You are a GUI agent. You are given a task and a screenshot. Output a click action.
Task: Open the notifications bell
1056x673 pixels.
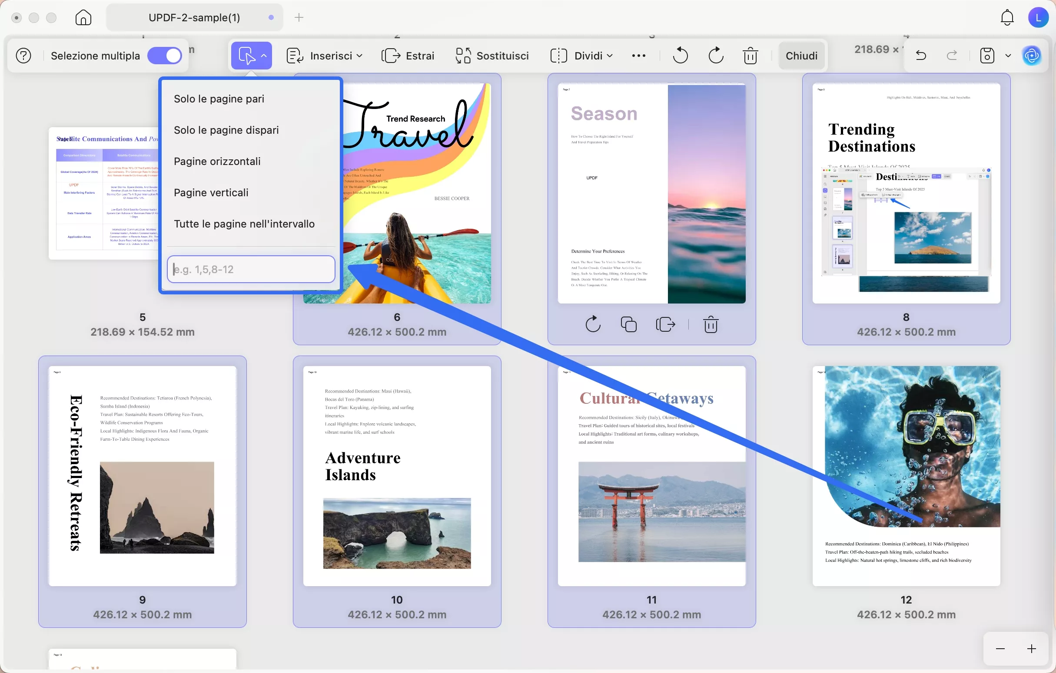[1007, 17]
